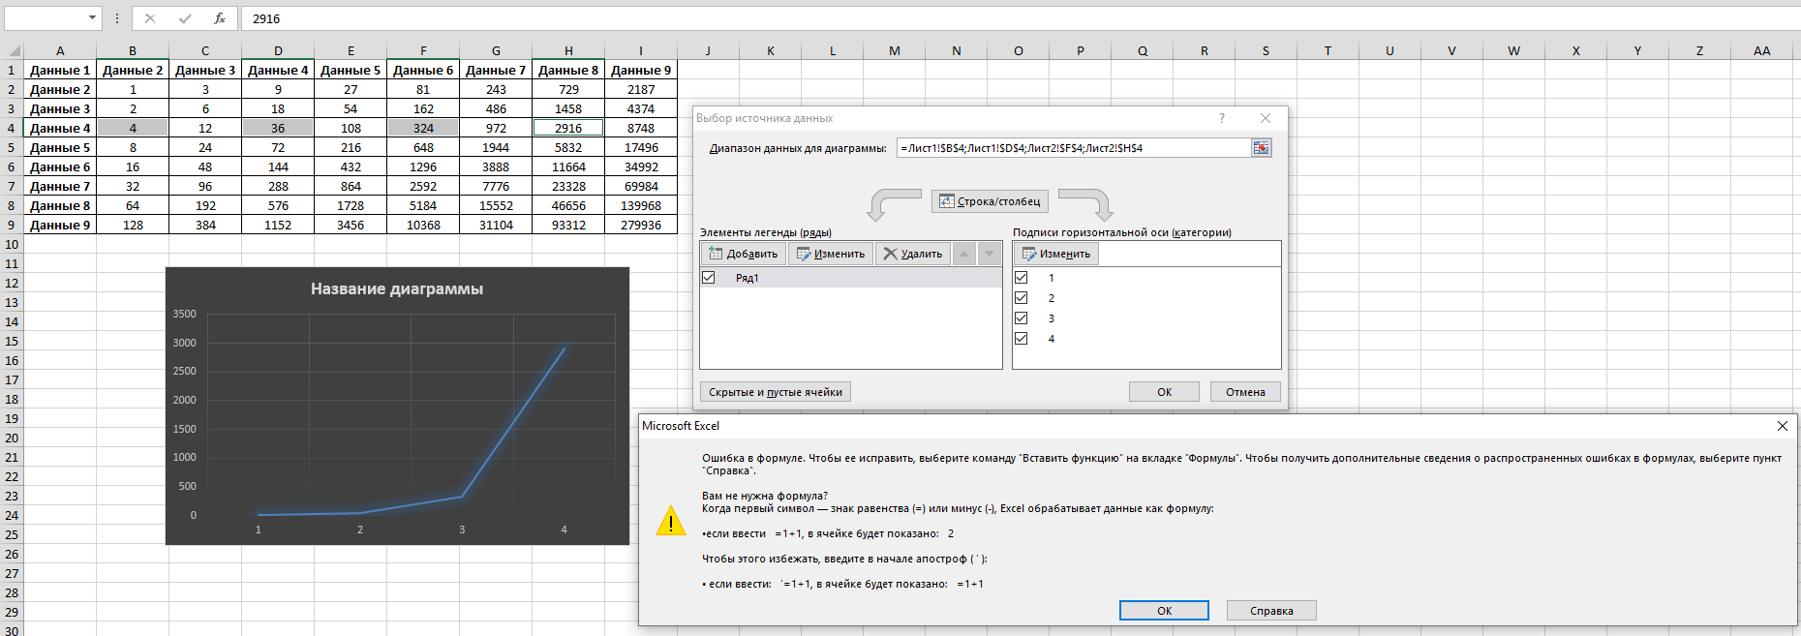Open the Name Box dropdown arrow

coord(93,18)
